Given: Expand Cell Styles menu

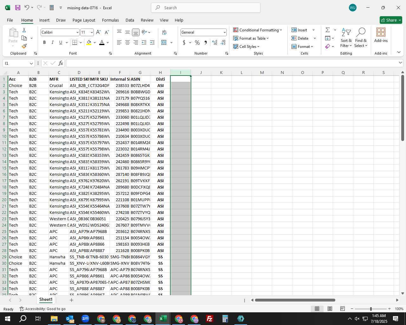Looking at the screenshot, I should coord(246,46).
